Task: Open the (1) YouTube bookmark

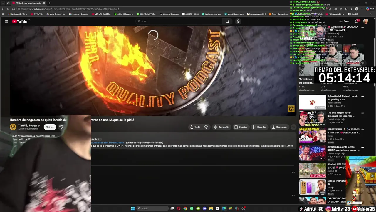Action: [x=37, y=14]
